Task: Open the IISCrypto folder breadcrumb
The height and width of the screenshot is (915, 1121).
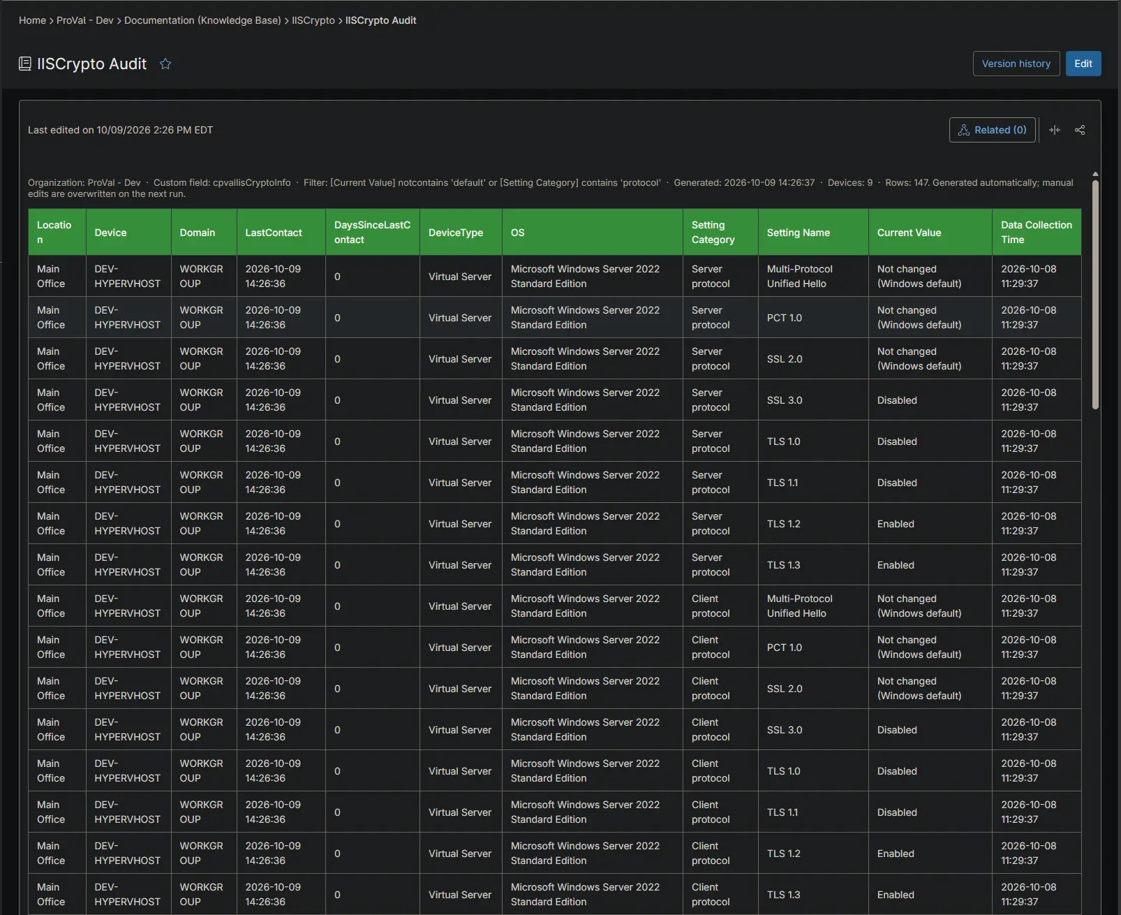Action: (x=313, y=20)
